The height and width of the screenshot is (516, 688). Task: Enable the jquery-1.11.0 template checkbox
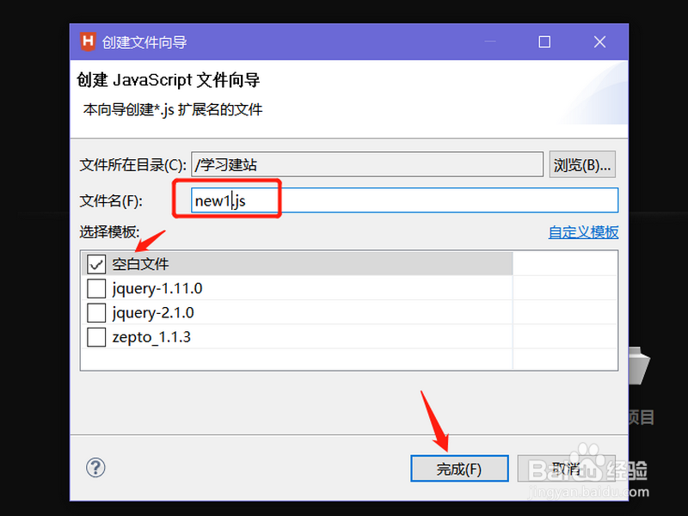(x=96, y=288)
